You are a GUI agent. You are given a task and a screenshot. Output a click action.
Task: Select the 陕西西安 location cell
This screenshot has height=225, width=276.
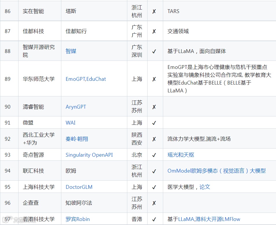coord(137,138)
